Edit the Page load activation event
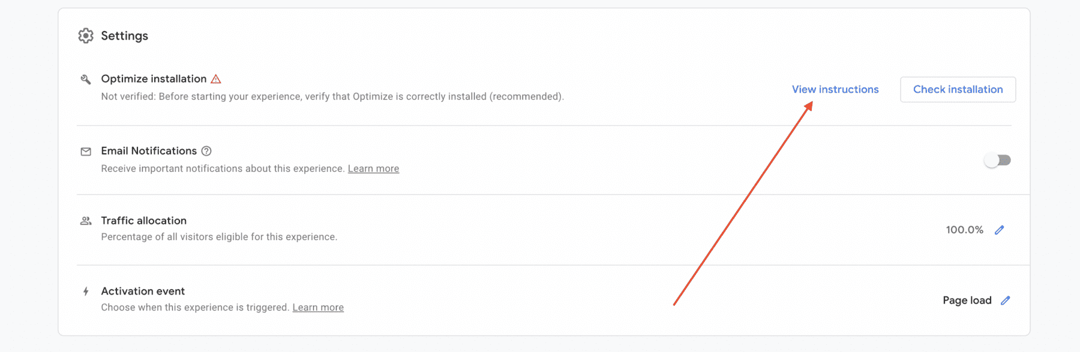The width and height of the screenshot is (1080, 352). 1006,301
